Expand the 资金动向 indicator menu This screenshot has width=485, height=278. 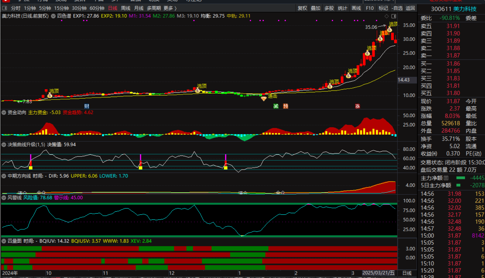click(4, 113)
